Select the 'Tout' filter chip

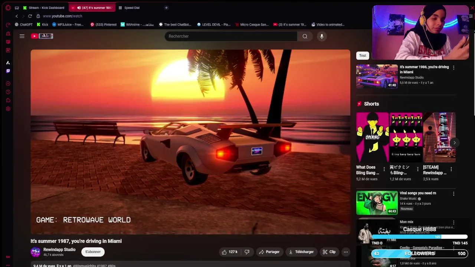pyautogui.click(x=363, y=56)
